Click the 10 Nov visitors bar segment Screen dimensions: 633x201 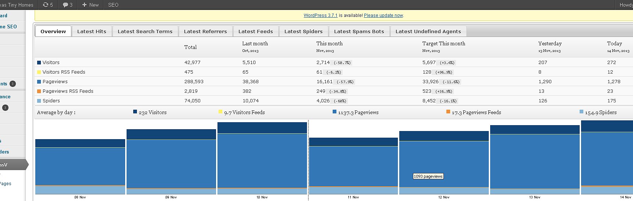pyautogui.click(x=262, y=128)
